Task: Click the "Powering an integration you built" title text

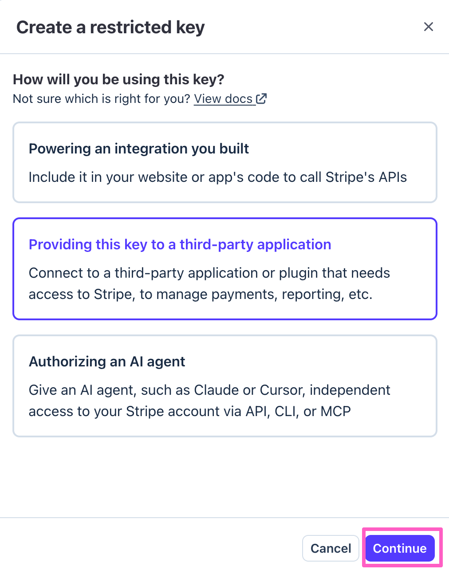Action: coord(139,149)
